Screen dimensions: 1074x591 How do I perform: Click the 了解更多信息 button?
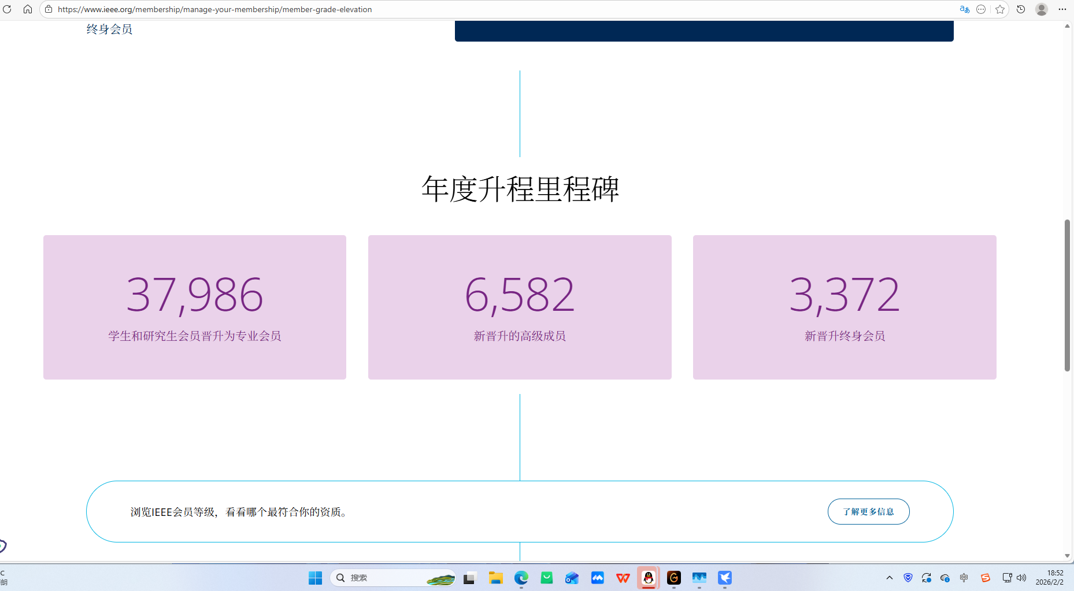(868, 512)
